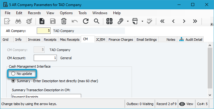This screenshot has width=214, height=109.
Task: Switch to the Misc Receipts tab
Action: click(x=70, y=40)
